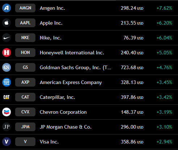Select the HON ticker badge
Image resolution: width=178 pixels, height=150 pixels.
click(x=25, y=53)
